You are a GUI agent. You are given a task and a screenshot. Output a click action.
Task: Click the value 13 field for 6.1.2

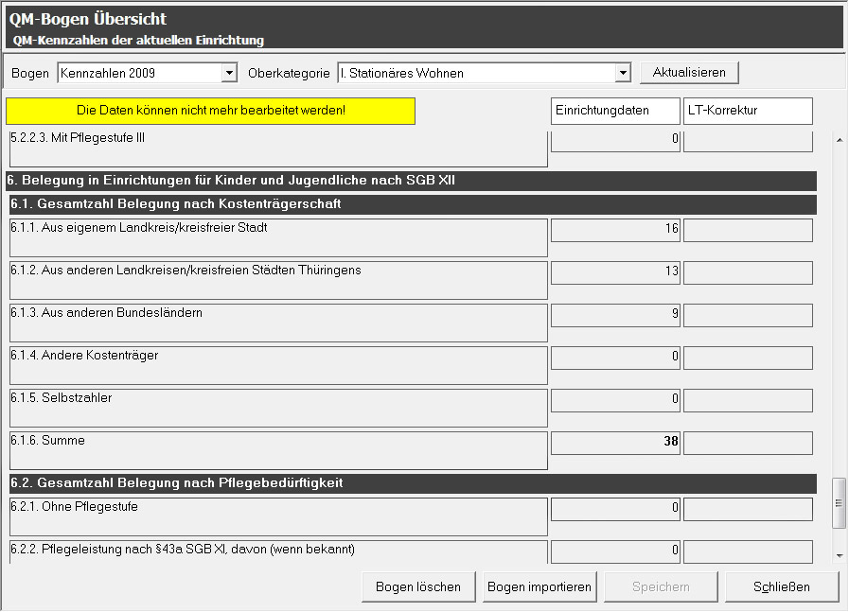pos(615,272)
